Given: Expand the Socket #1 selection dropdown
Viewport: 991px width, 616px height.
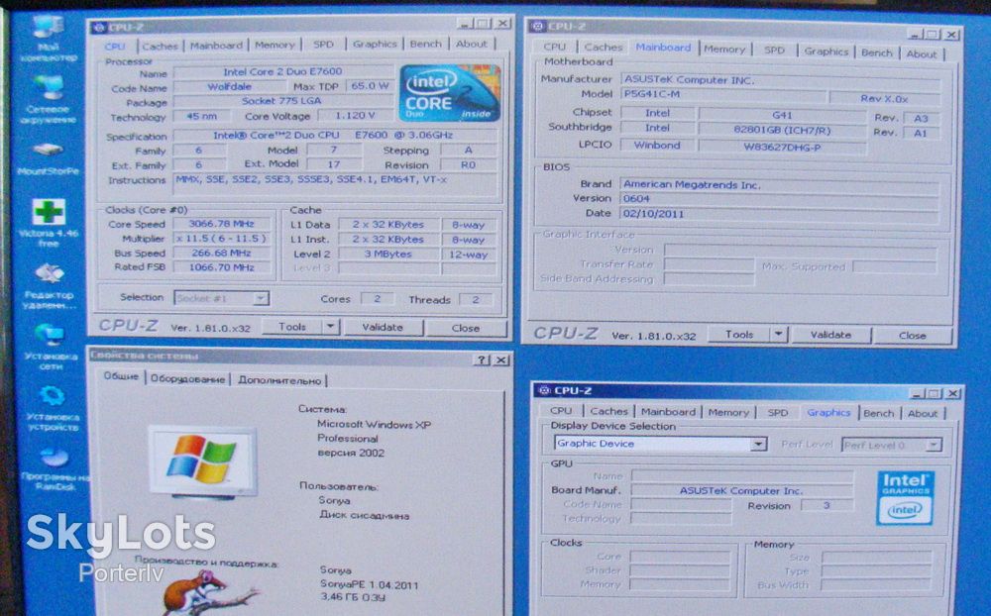Looking at the screenshot, I should tap(260, 298).
